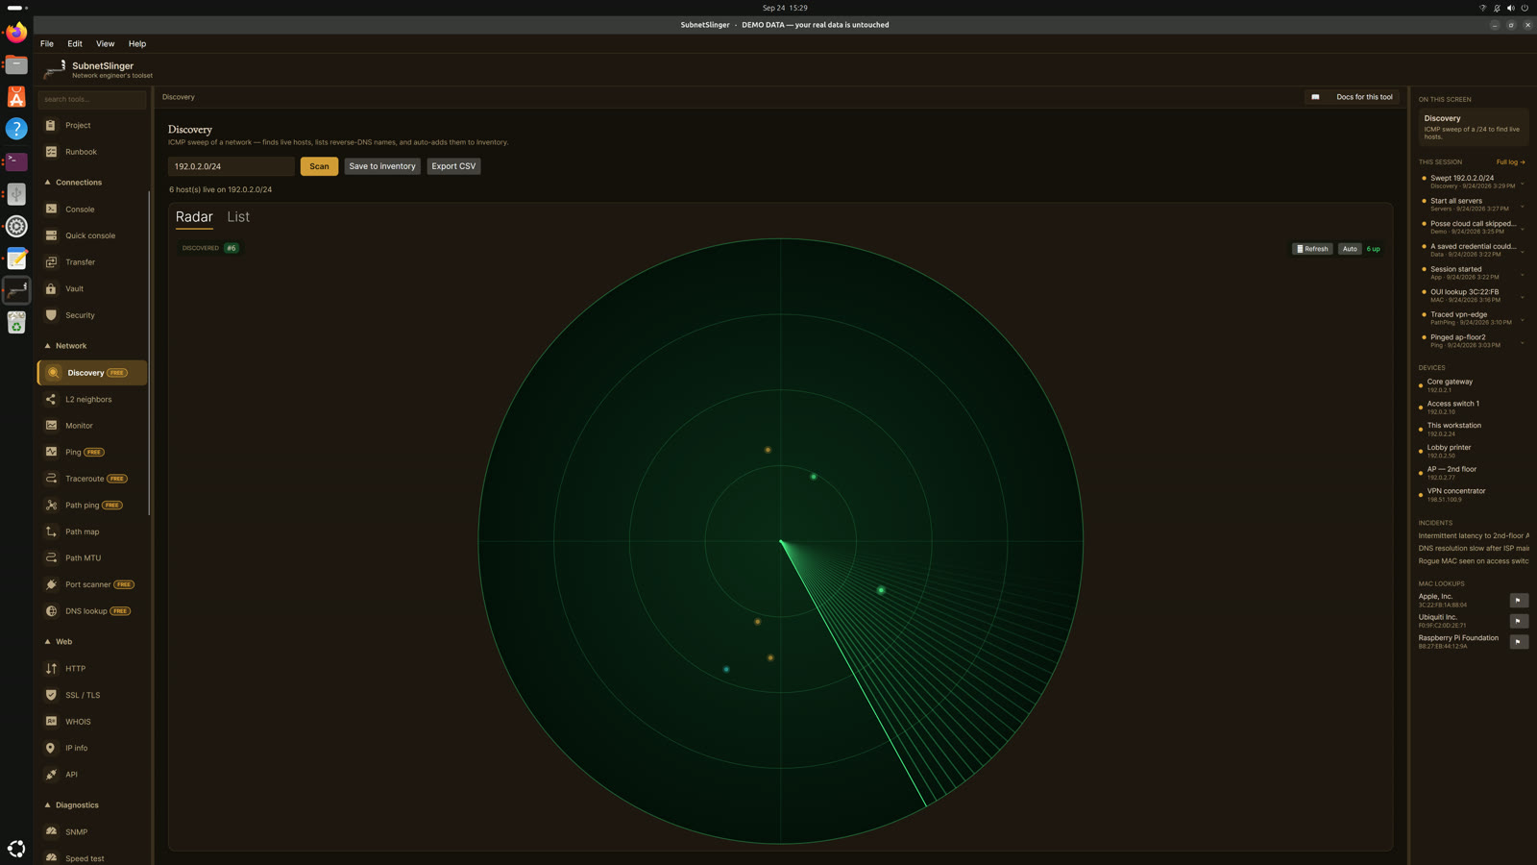The height and width of the screenshot is (865, 1537).
Task: Open the View menu
Action: (x=105, y=44)
